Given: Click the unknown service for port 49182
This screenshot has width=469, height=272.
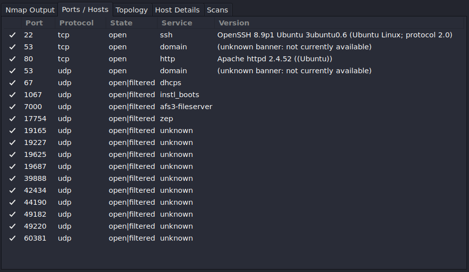Looking at the screenshot, I should tap(176, 214).
